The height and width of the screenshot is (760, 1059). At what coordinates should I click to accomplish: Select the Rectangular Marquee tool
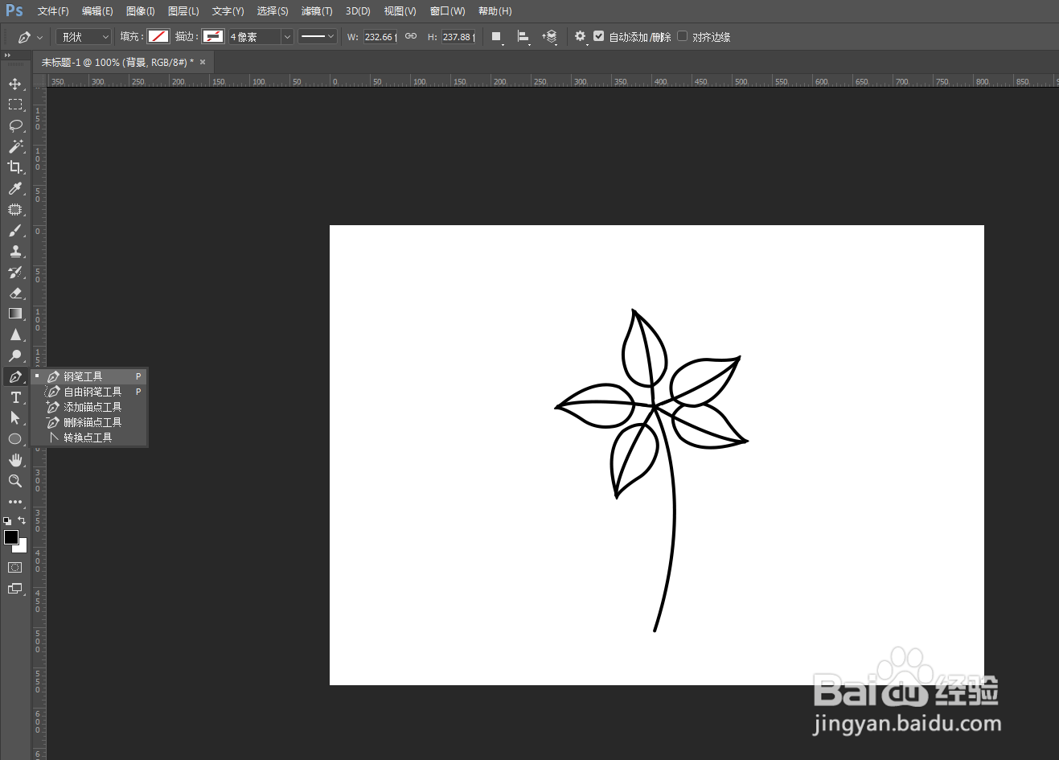click(15, 105)
